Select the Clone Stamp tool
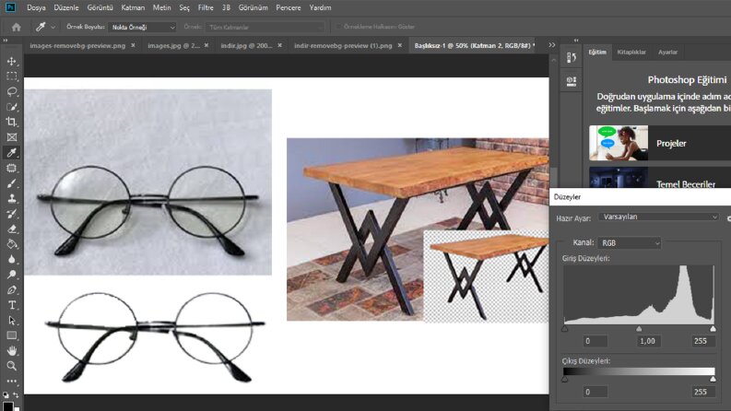The height and width of the screenshot is (411, 731). click(12, 198)
